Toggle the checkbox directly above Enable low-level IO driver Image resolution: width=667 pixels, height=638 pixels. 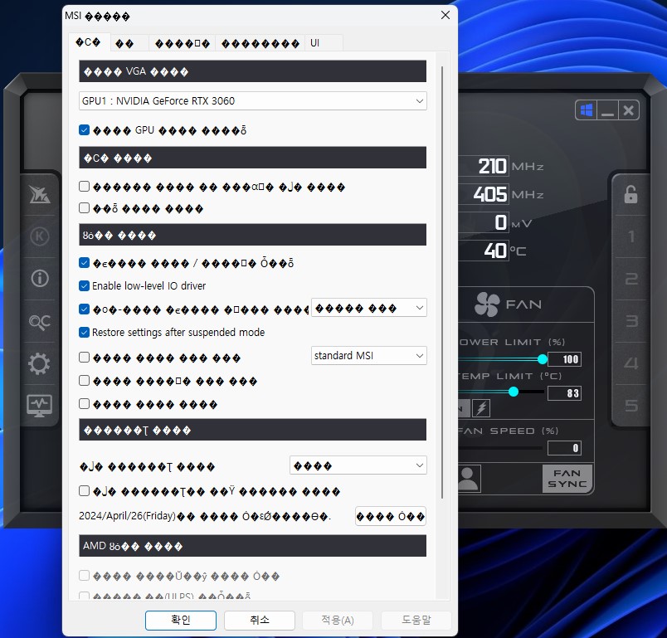85,262
